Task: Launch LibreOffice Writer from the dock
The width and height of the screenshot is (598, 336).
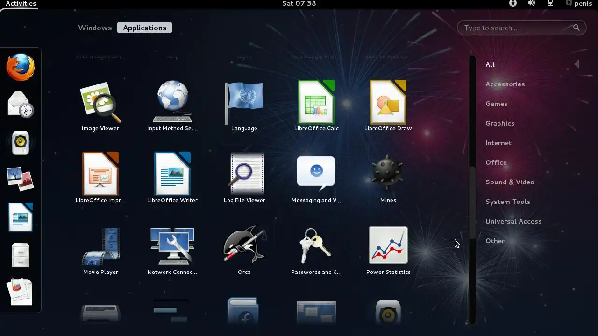Action: pyautogui.click(x=21, y=217)
